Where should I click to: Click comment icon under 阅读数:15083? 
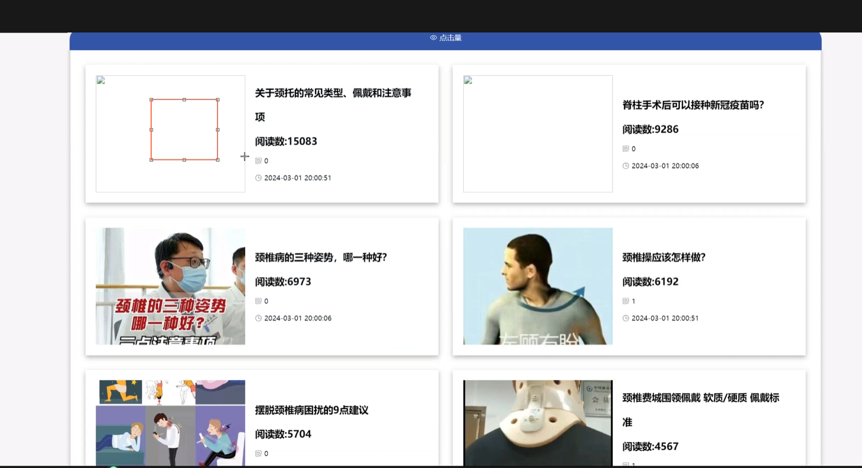coord(258,161)
